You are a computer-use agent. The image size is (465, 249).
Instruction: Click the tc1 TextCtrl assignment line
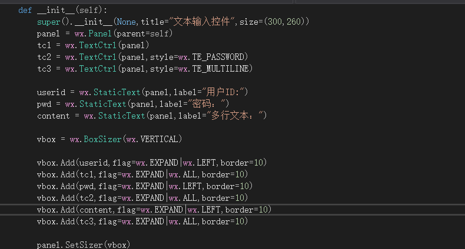pos(93,46)
